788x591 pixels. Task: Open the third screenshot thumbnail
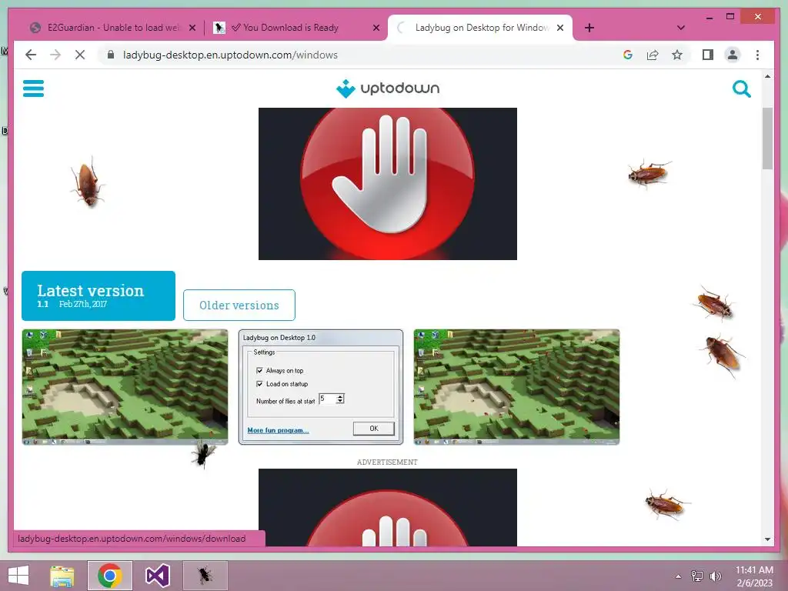[516, 387]
